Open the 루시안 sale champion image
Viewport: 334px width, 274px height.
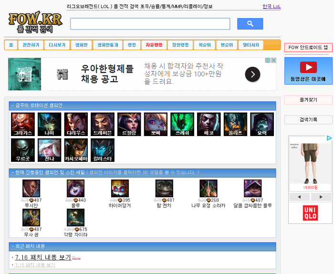(31, 189)
